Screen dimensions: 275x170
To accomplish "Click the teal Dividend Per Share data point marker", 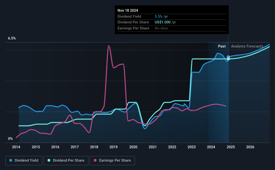I will coord(228,59).
